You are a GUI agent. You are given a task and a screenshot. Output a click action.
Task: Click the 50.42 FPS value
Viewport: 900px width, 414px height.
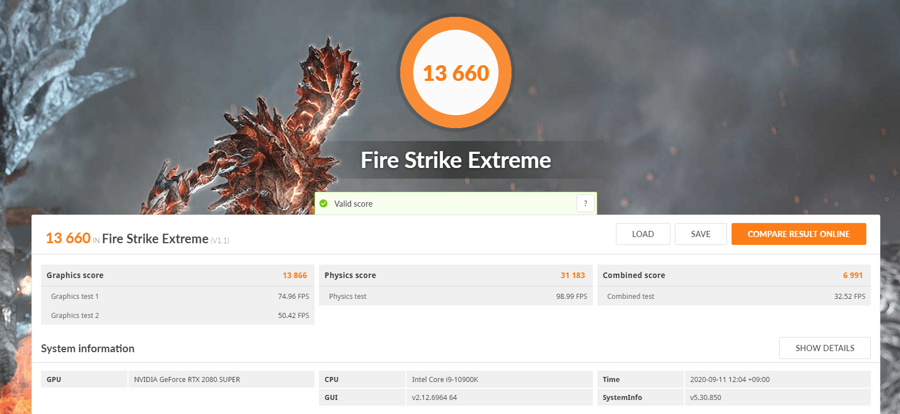pyautogui.click(x=294, y=316)
